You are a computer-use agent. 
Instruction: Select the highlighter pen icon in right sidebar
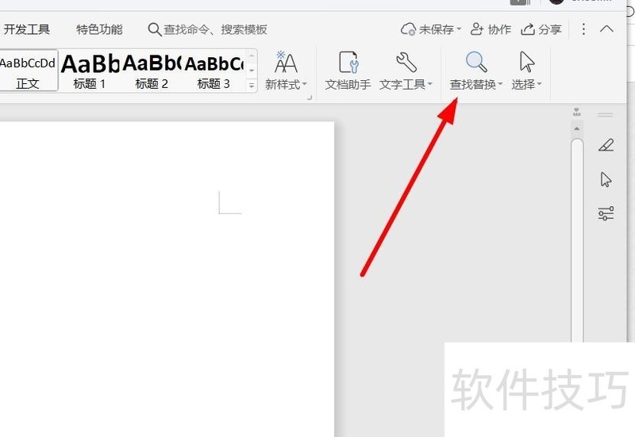[606, 145]
